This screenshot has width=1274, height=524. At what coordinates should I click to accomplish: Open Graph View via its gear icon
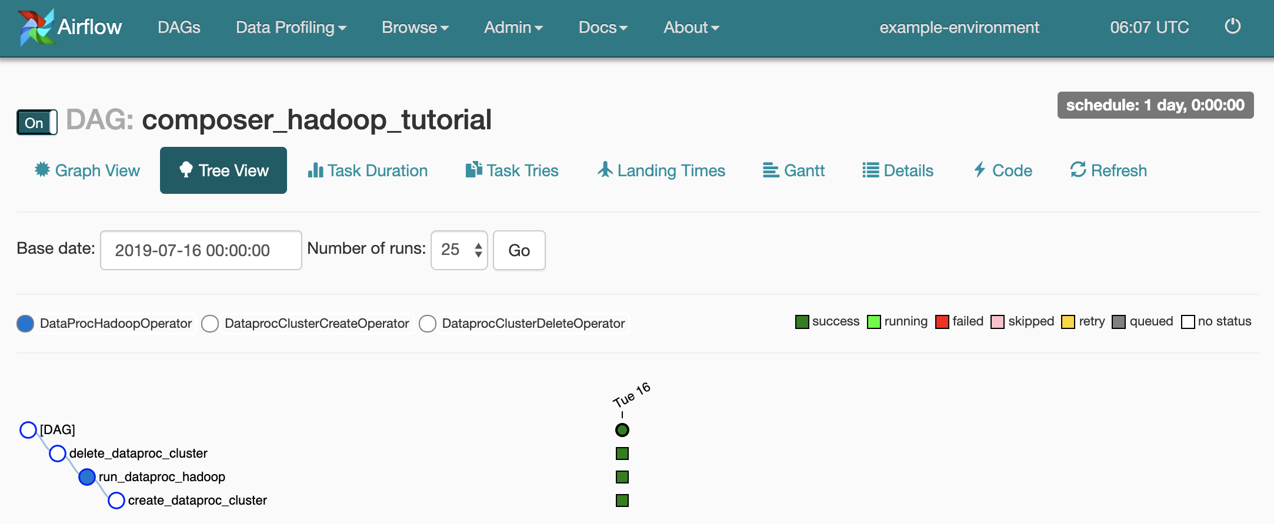point(42,170)
